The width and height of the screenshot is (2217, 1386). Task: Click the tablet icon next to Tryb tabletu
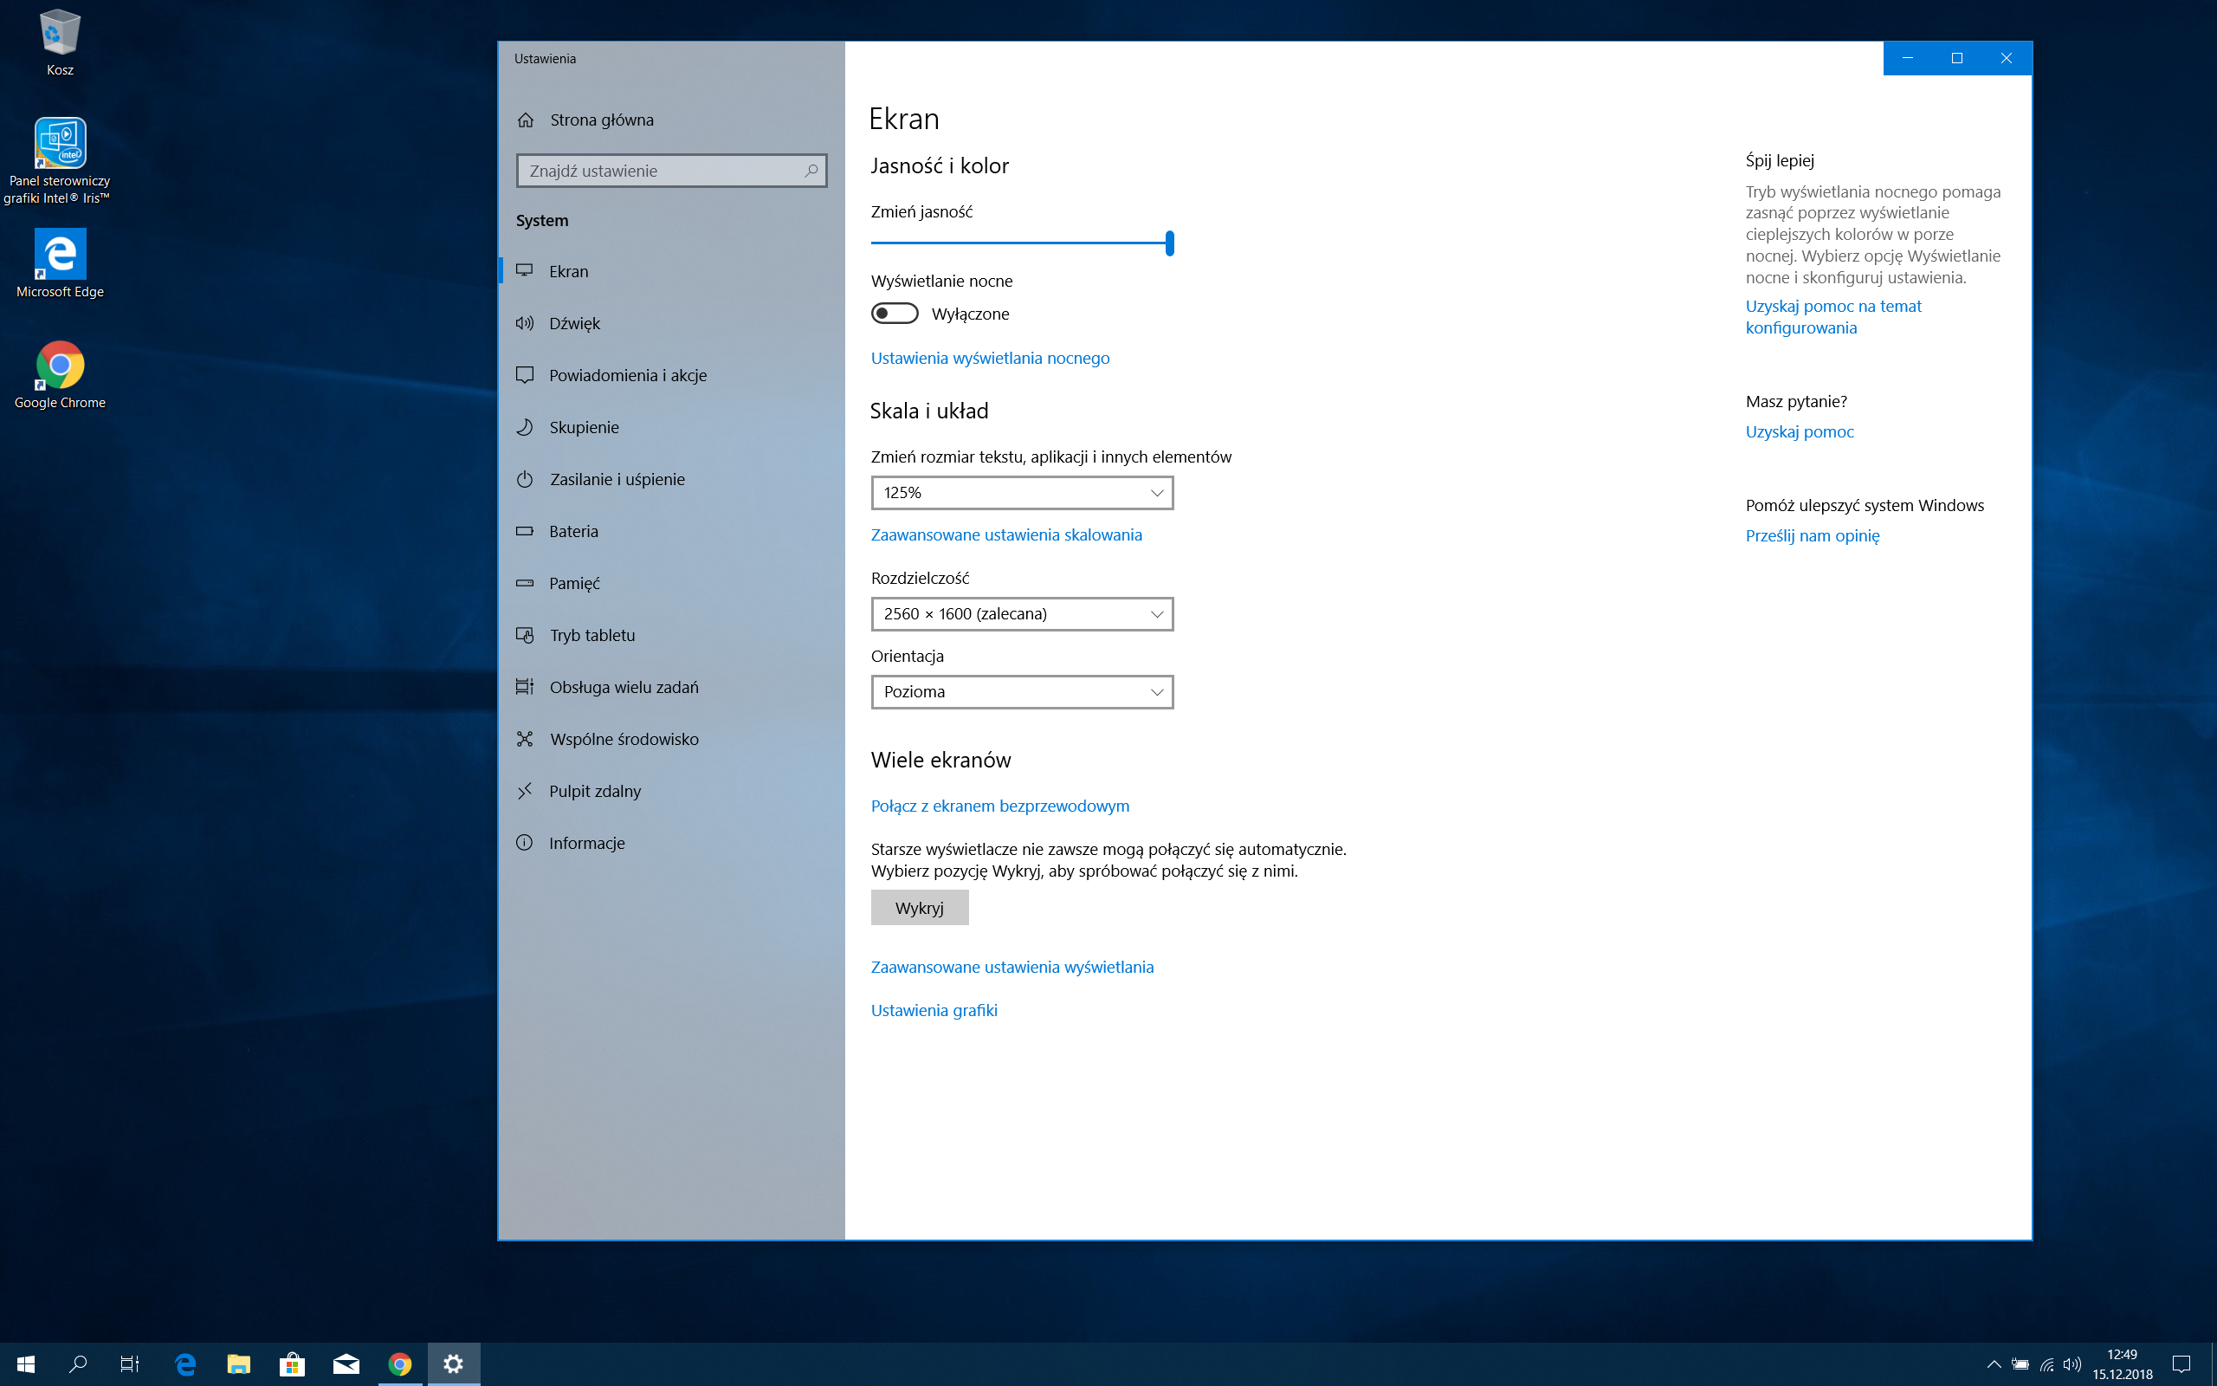[x=525, y=635]
